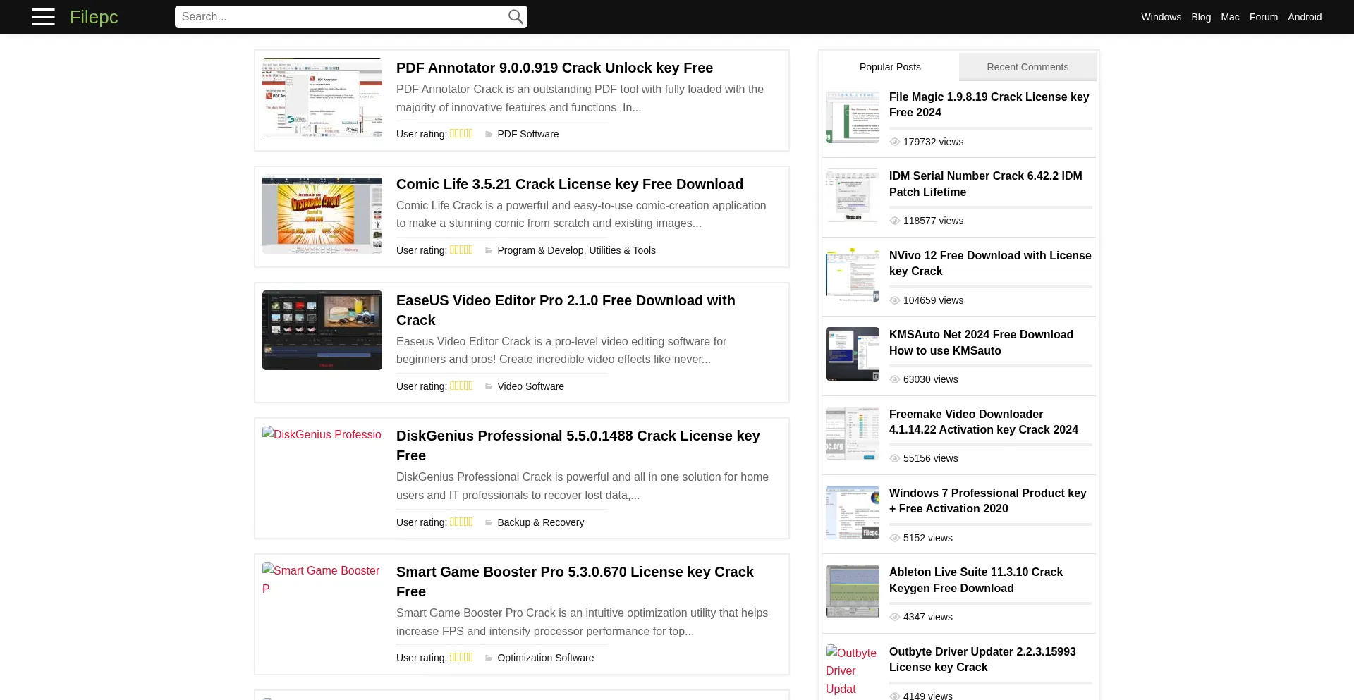
Task: Click the Freemake Video Downloader sidebar thumbnail
Action: coord(853,434)
